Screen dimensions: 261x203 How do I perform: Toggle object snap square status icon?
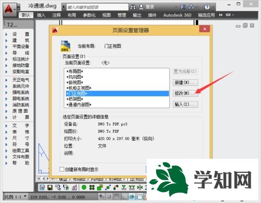tap(139, 197)
